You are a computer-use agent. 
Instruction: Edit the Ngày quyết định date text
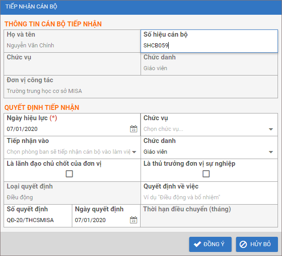tap(101, 220)
